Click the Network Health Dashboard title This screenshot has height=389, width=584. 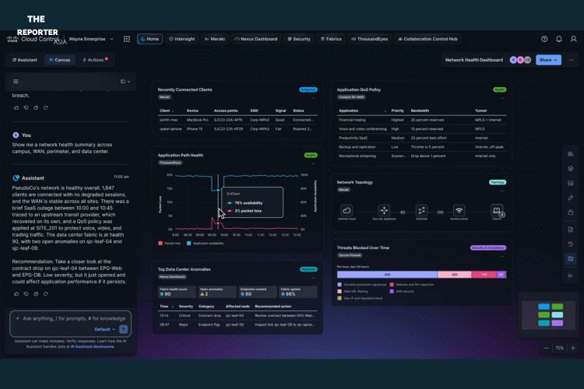(x=473, y=60)
